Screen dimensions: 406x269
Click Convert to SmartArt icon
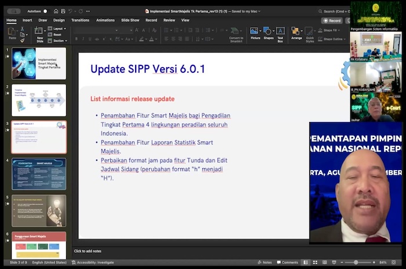(x=236, y=35)
